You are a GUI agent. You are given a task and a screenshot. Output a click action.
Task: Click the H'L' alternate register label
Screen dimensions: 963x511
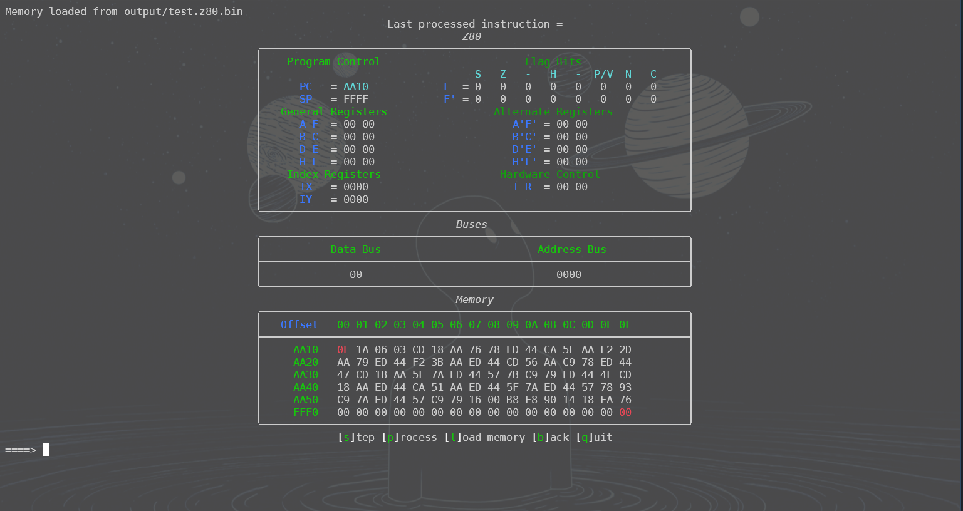pyautogui.click(x=525, y=162)
